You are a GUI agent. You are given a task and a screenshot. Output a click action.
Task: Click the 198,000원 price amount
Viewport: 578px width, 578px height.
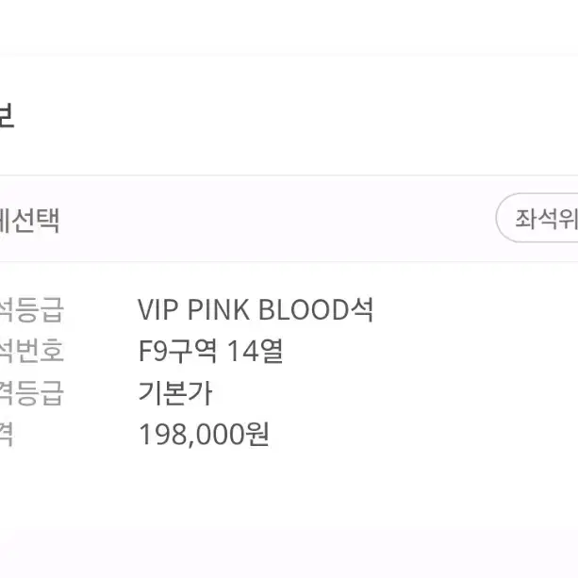tap(204, 435)
